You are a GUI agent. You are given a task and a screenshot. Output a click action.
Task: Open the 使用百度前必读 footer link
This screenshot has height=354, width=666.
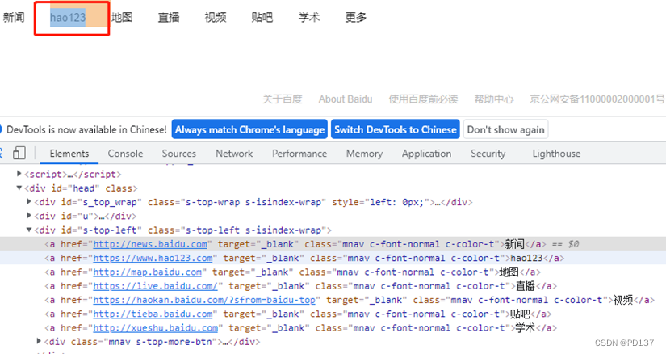coord(423,99)
